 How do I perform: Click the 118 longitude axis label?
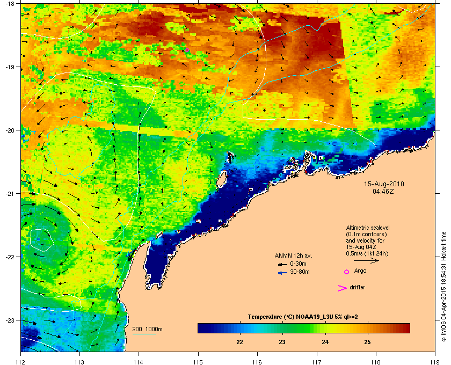[x=376, y=362]
